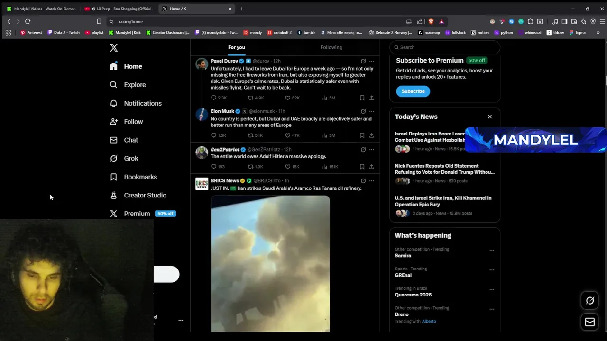Reply to Elon Musk's post
Screen dimensions: 607x341
[x=219, y=135]
